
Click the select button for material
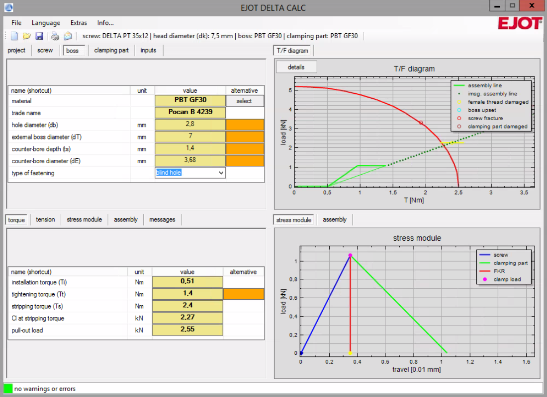point(244,101)
